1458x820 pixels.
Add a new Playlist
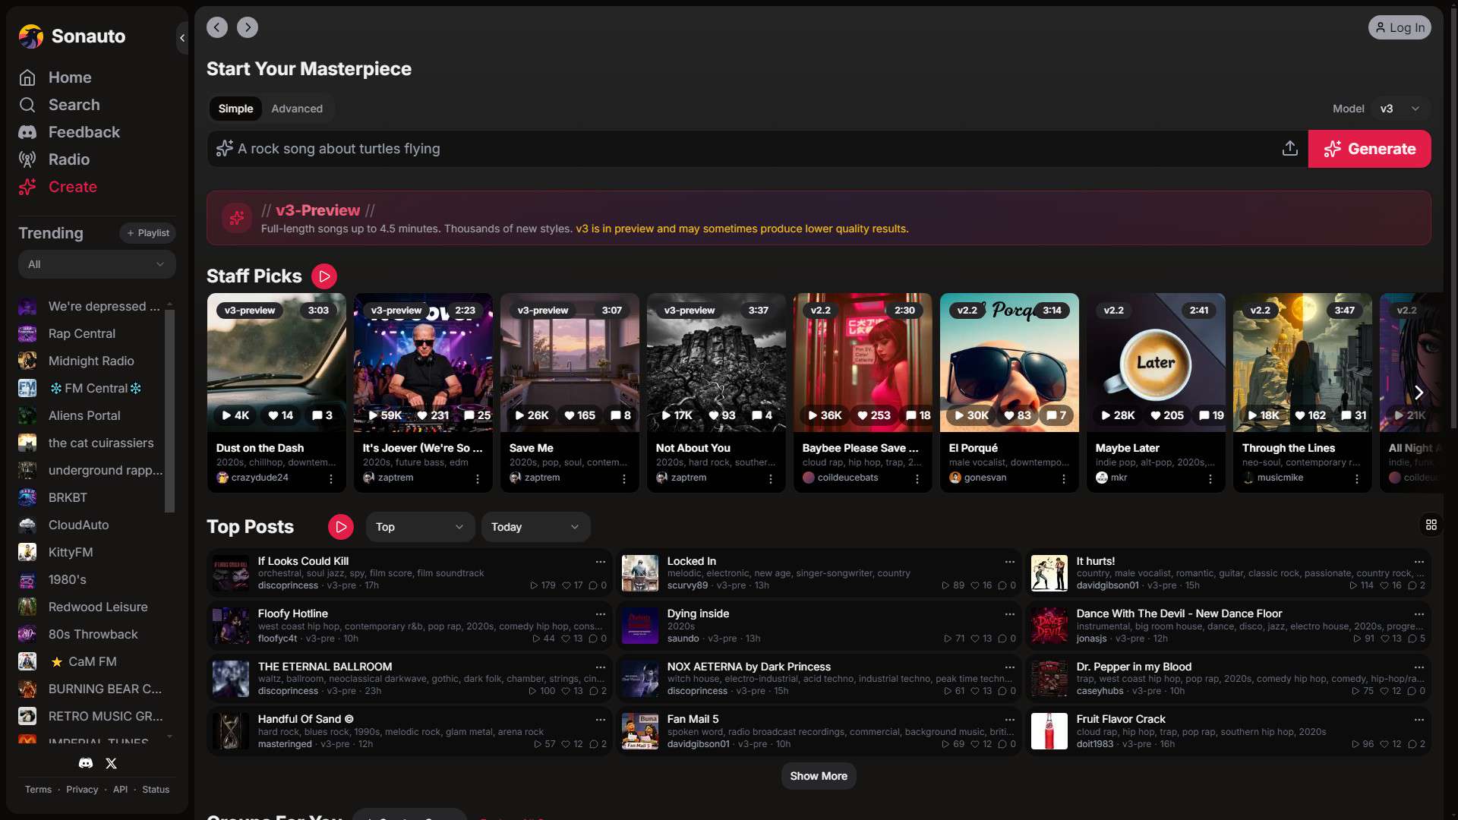click(x=147, y=233)
